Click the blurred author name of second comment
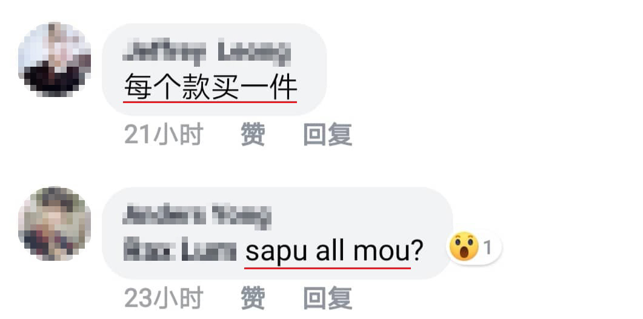 tap(197, 217)
